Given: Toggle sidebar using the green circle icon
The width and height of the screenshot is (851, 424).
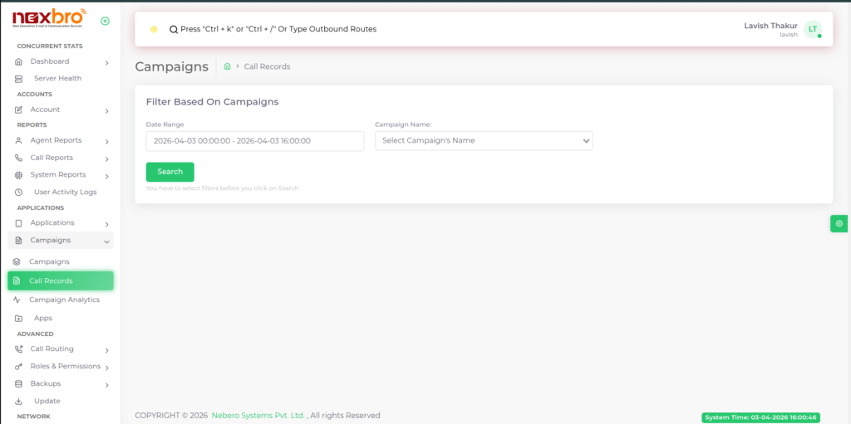Looking at the screenshot, I should click(105, 22).
